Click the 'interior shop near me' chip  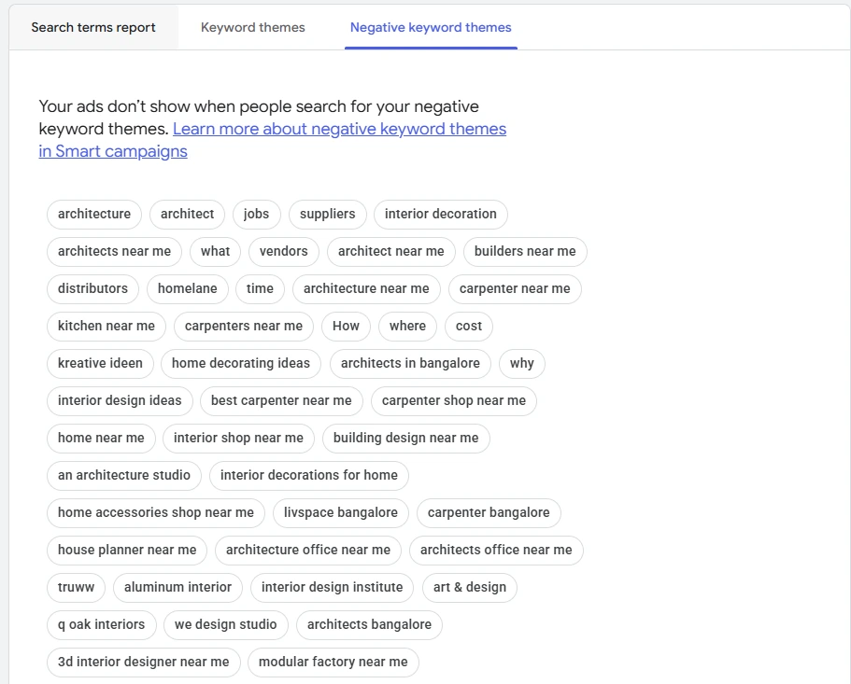(238, 439)
